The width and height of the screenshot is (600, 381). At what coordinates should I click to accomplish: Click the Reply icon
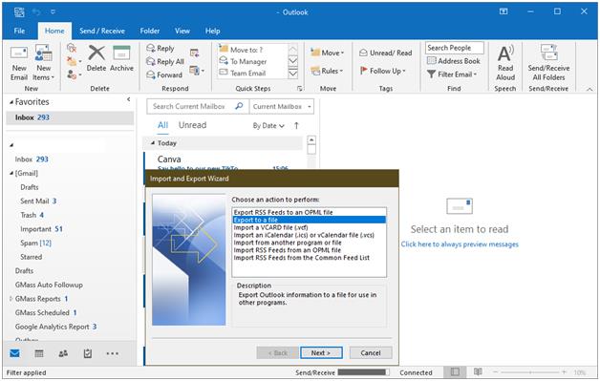click(151, 48)
